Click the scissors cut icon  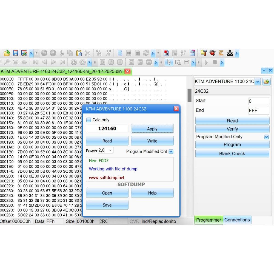61,53
